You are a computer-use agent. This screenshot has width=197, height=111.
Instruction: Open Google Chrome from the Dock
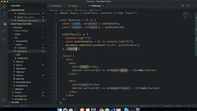click(101, 110)
